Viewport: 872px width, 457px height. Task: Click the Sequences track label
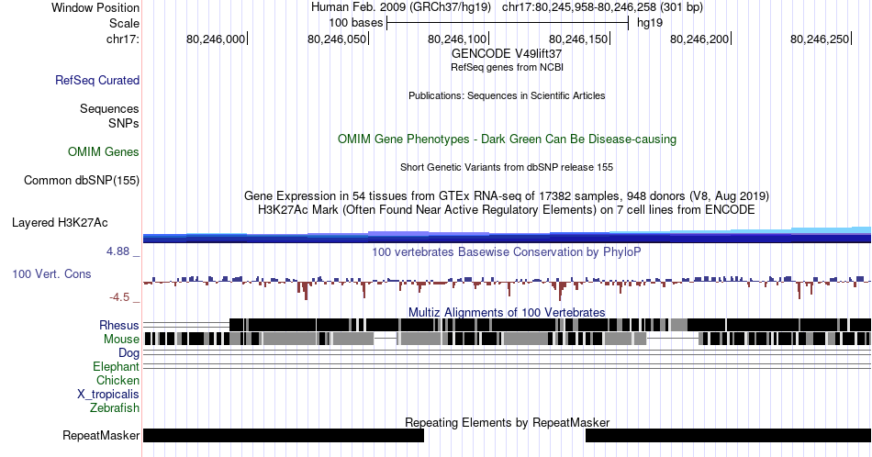click(109, 108)
